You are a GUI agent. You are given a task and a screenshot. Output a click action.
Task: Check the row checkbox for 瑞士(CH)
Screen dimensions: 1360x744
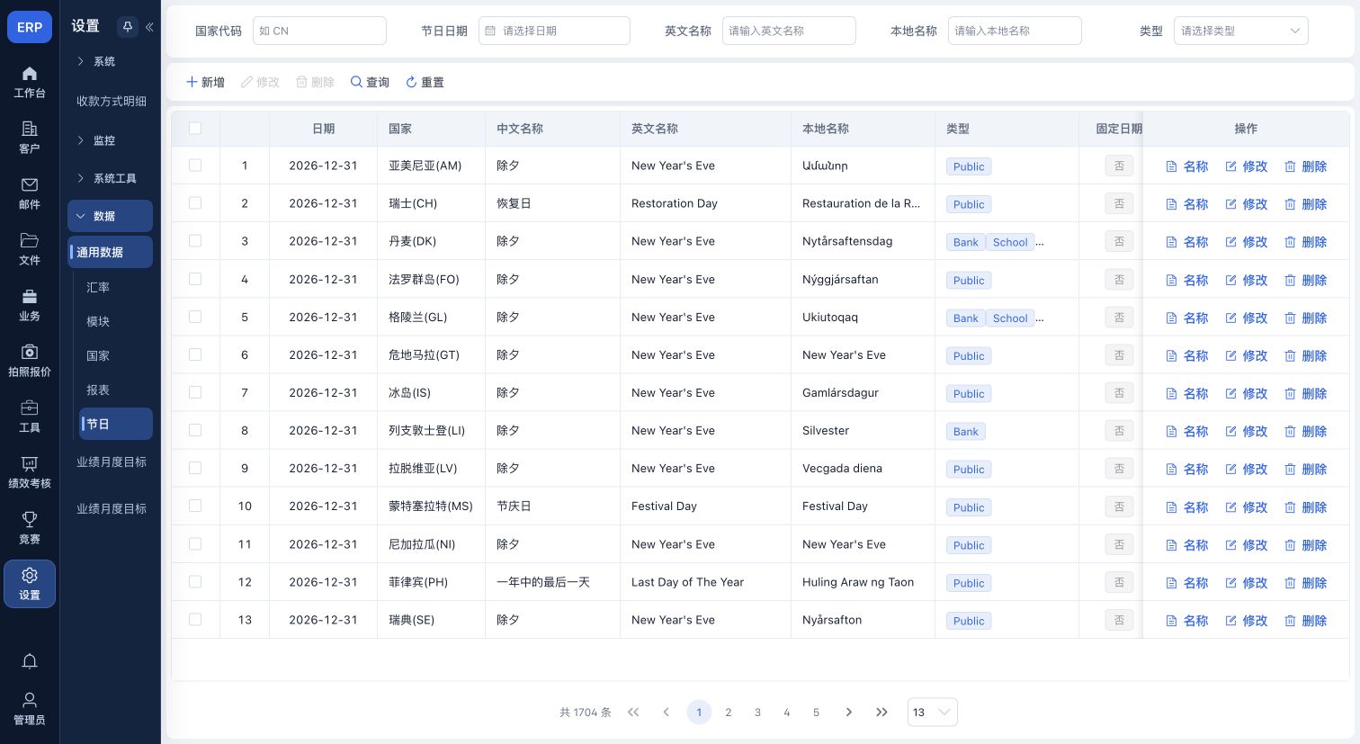click(195, 203)
